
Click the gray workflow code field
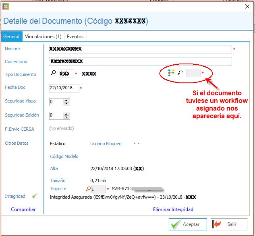point(193,73)
